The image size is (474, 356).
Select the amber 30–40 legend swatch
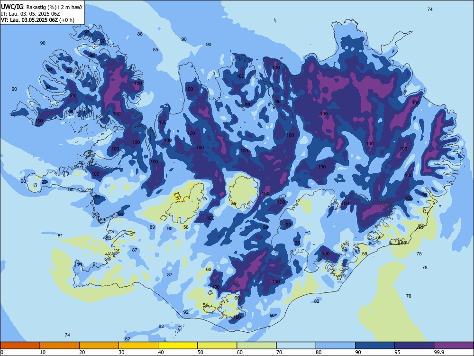tap(138, 346)
